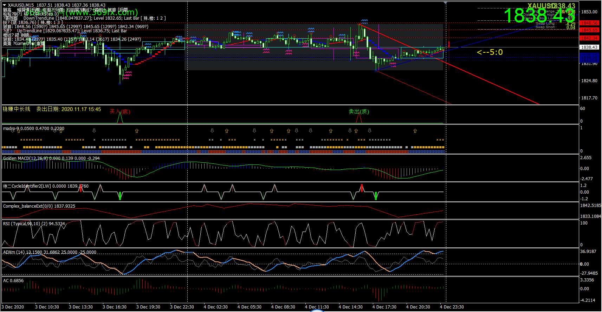Click the red 1842.34 price tag
The width and height of the screenshot is (602, 312).
click(589, 38)
